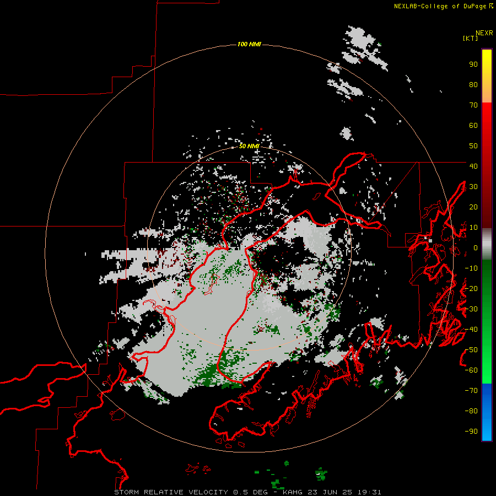The height and width of the screenshot is (496, 496).
Task: Click the -90 knot colorbar value
Action: point(471,432)
